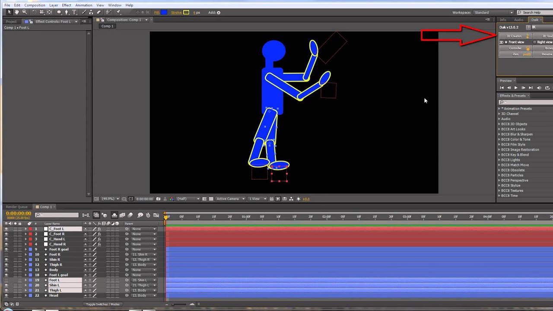The height and width of the screenshot is (311, 553).
Task: Click the Controller button in Duik
Action: click(515, 48)
